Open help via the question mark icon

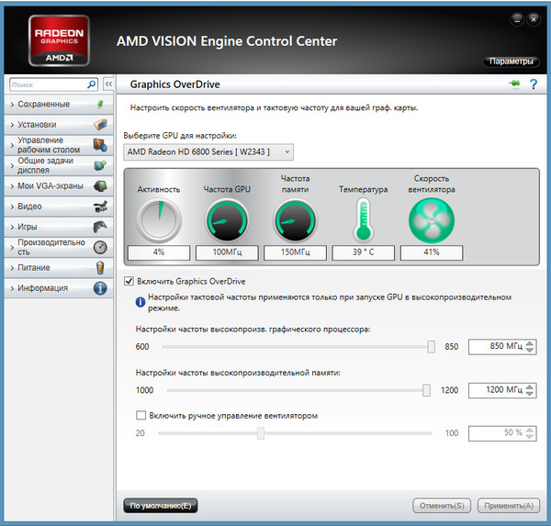pyautogui.click(x=533, y=84)
